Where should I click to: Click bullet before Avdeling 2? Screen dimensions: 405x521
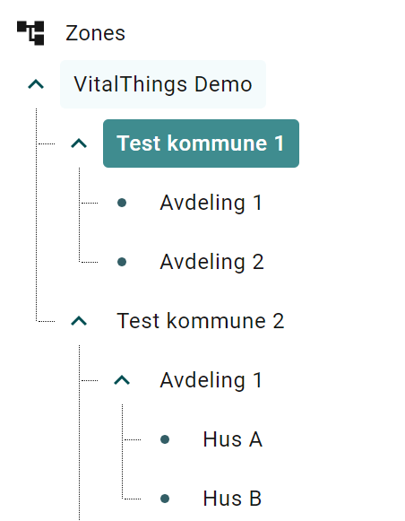(x=122, y=262)
